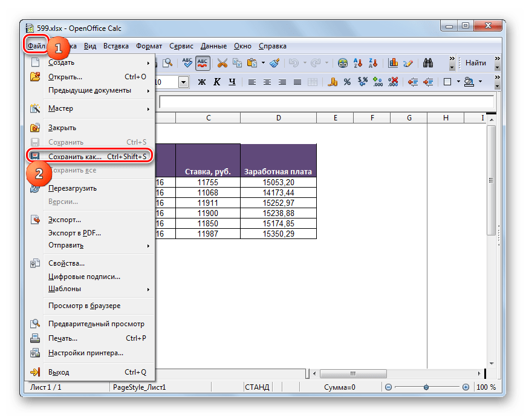This screenshot has width=526, height=417.
Task: Apply standard number format icon
Action: pyautogui.click(x=363, y=82)
